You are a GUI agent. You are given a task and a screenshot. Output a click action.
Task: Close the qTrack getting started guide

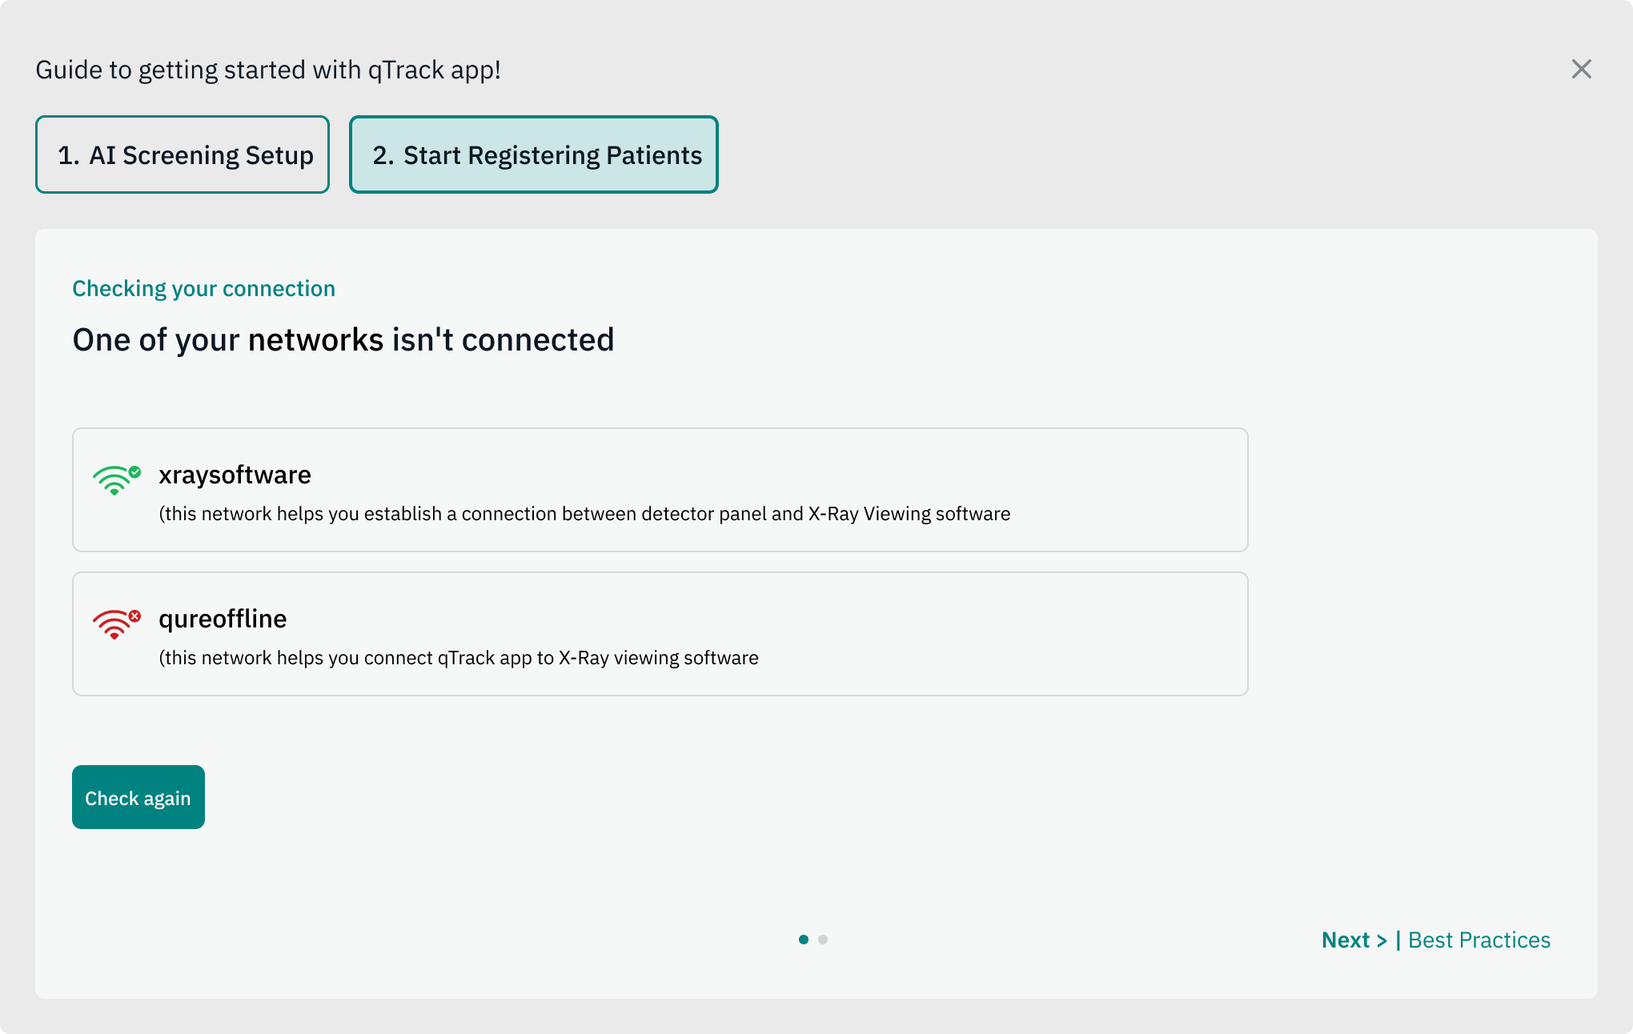pyautogui.click(x=1581, y=69)
